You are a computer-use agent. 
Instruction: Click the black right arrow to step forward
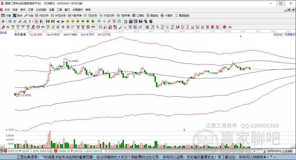63,21
